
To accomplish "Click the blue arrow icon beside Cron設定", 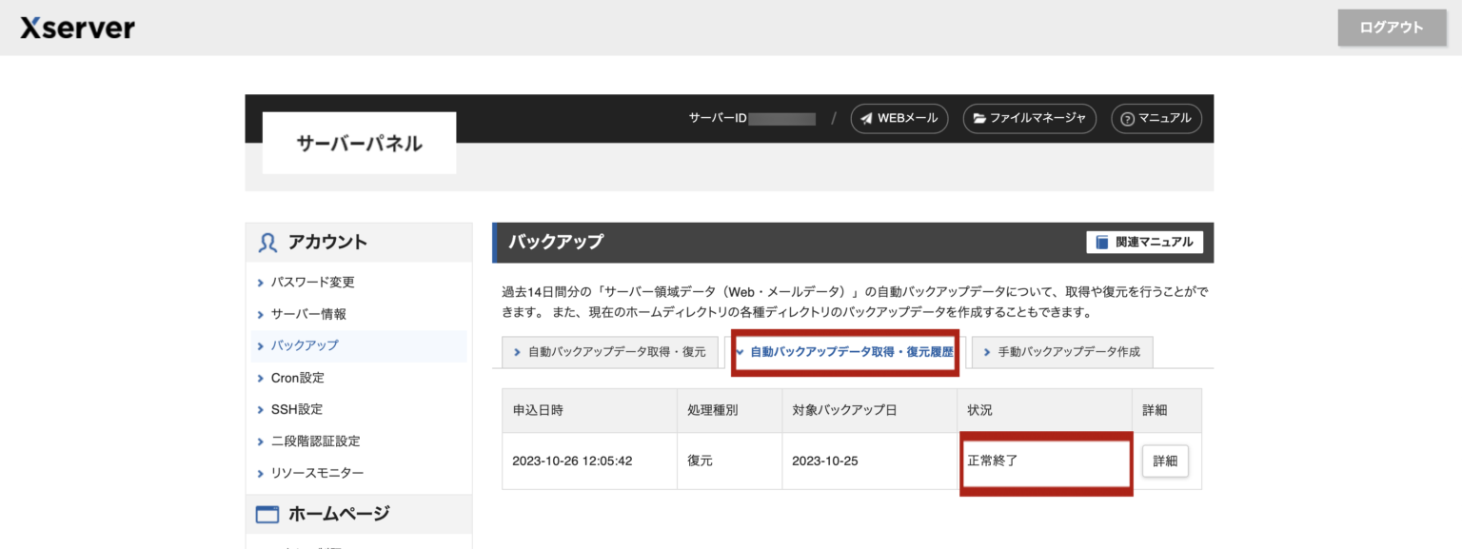I will pos(260,377).
